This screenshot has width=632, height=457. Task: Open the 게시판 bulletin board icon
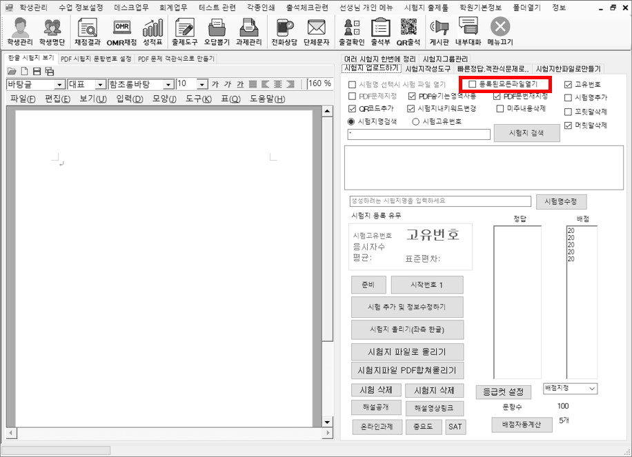(440, 32)
